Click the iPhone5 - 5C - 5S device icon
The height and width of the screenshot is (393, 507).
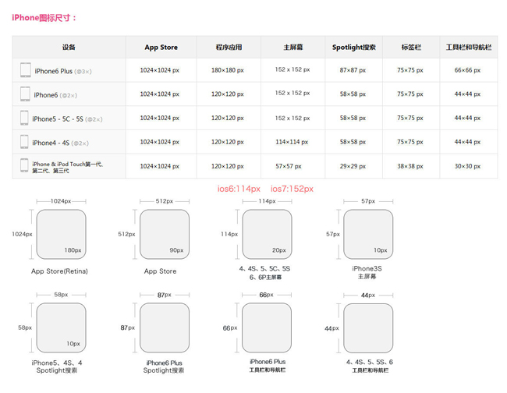25,119
